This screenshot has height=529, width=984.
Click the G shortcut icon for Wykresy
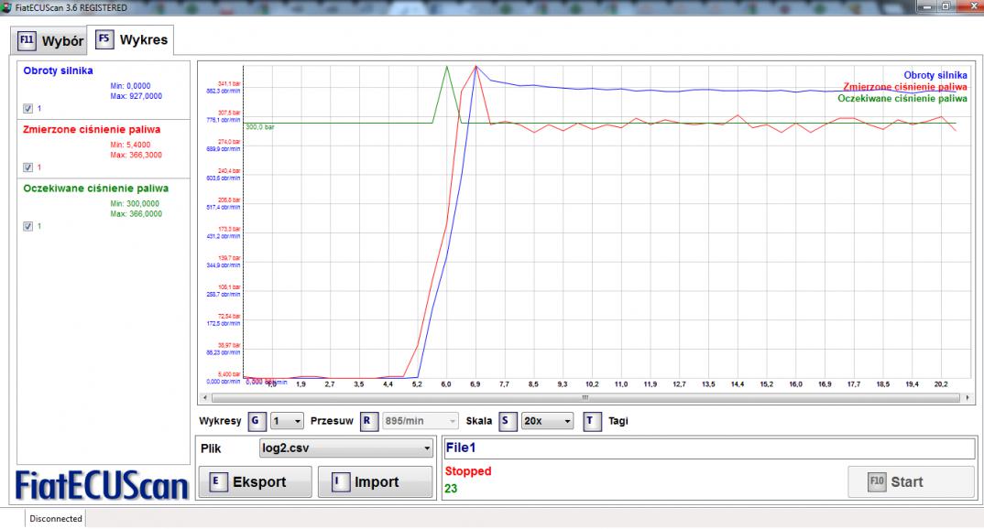256,421
